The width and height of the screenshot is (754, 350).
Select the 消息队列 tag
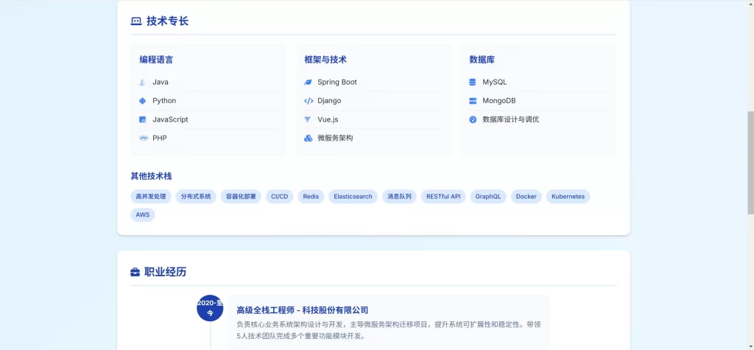(399, 197)
